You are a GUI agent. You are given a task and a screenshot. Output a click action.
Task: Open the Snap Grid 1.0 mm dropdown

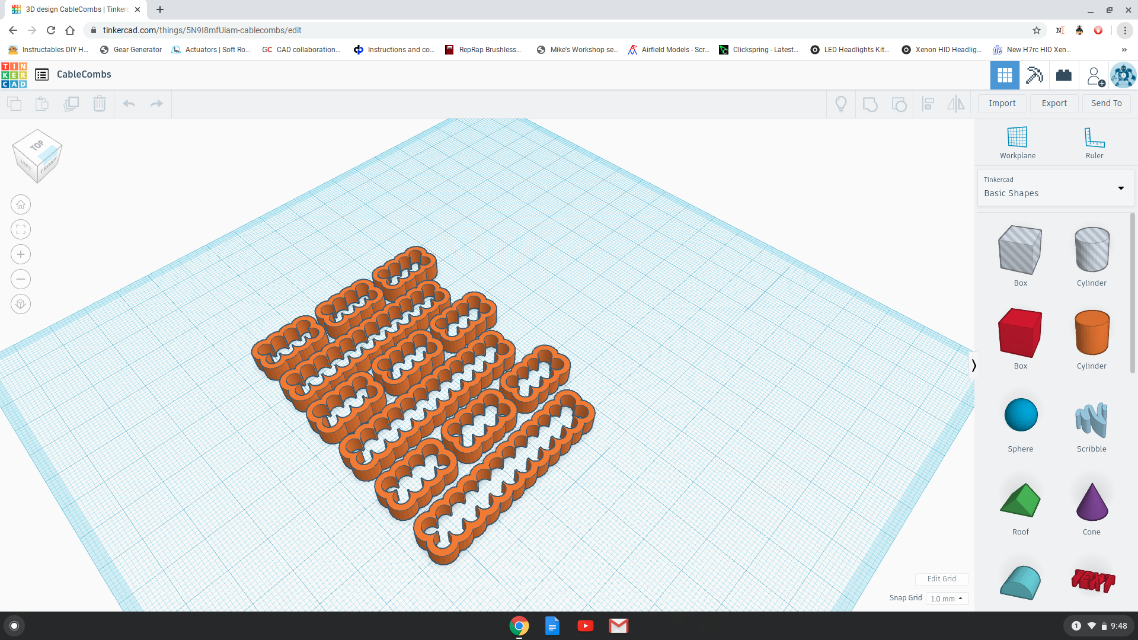click(947, 599)
